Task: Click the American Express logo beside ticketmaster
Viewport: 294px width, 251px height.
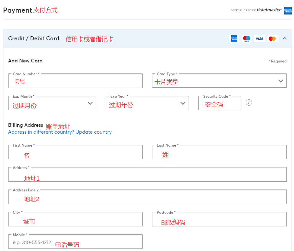Action: tap(288, 10)
